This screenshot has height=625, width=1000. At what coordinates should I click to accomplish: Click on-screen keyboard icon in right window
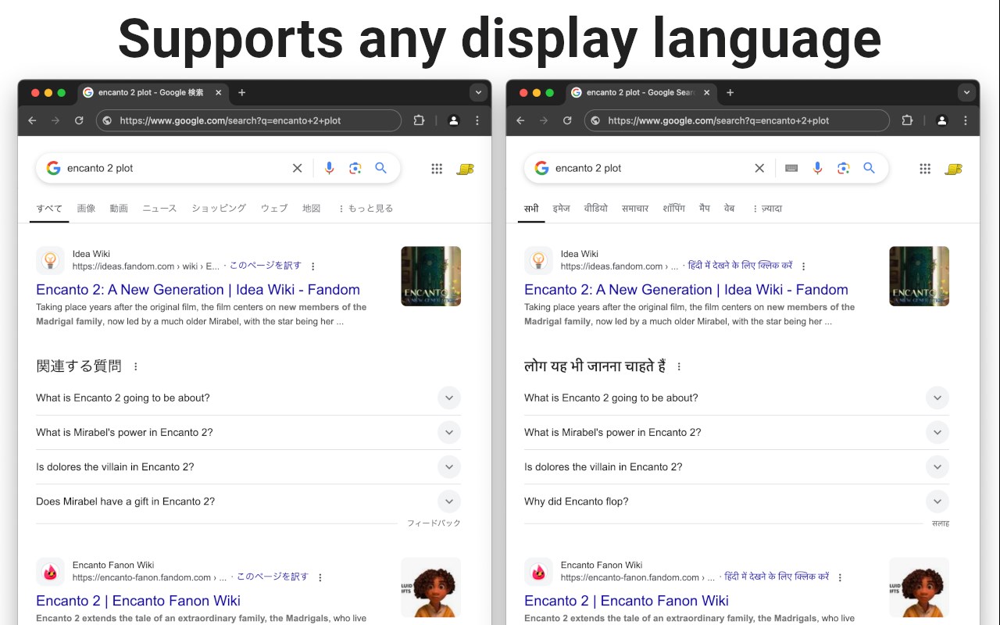(x=791, y=168)
